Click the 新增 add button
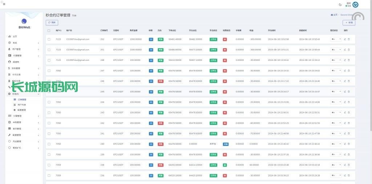 pyautogui.click(x=349, y=22)
